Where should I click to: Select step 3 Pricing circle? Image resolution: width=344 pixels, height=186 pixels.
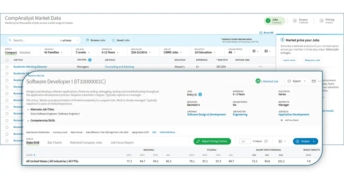(x=322, y=21)
